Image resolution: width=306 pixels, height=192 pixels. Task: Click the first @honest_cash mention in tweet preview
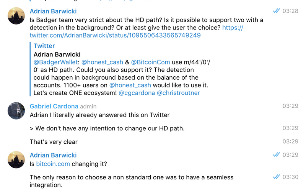pyautogui.click(x=102, y=62)
